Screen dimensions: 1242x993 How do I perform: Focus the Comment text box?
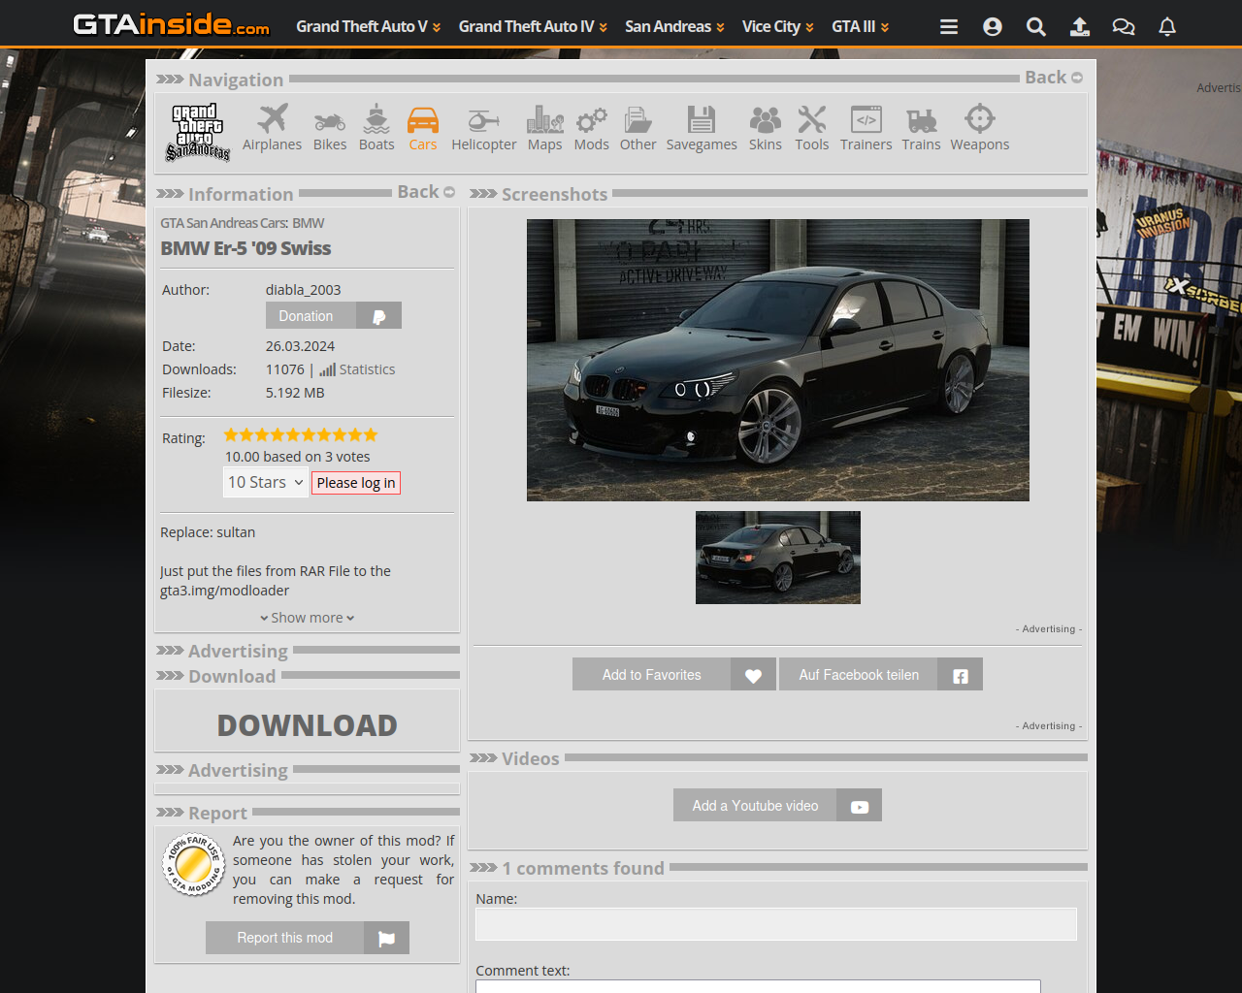click(758, 986)
